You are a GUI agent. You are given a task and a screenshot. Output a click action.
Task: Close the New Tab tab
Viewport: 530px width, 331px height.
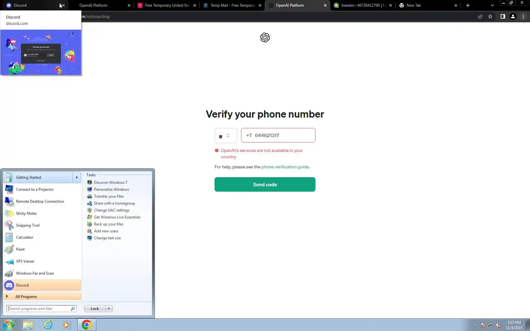[x=456, y=5]
